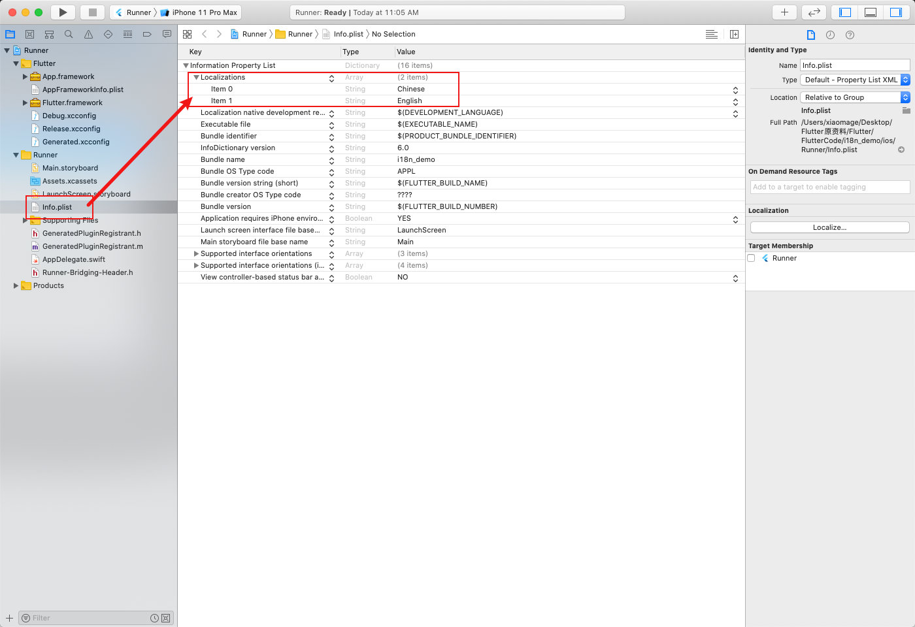Select AppFrameworkInfo.plist
Screen dimensions: 915x627
82,89
